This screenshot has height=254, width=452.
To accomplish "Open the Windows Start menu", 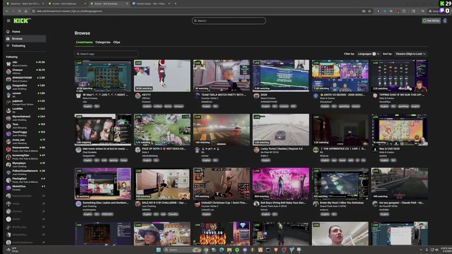I will click(x=159, y=250).
